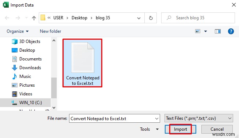Screen dimensions: 239x138
Task: Open the Tools menu
Action: 149,129
